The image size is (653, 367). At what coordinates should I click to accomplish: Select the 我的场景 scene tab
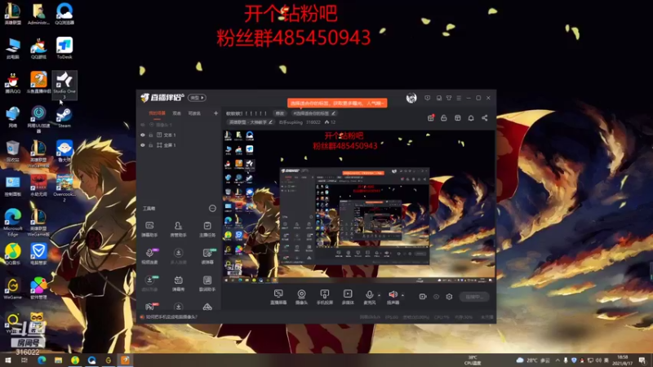(157, 113)
